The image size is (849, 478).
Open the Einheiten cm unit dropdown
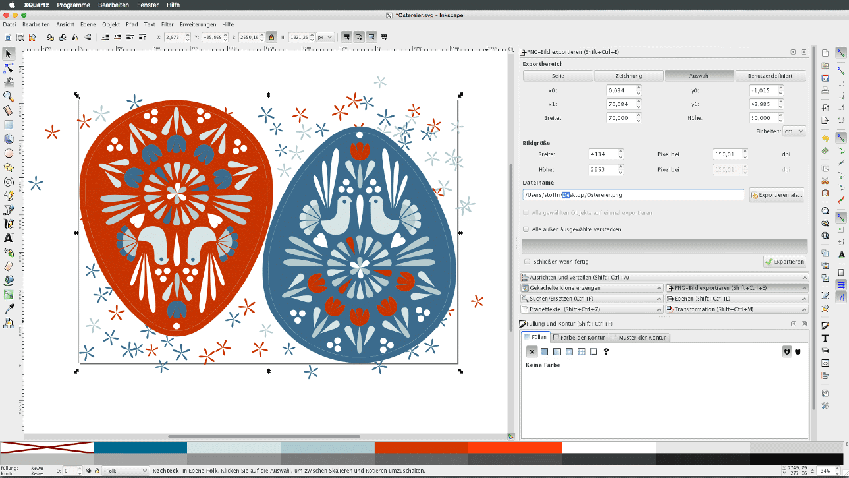point(794,131)
